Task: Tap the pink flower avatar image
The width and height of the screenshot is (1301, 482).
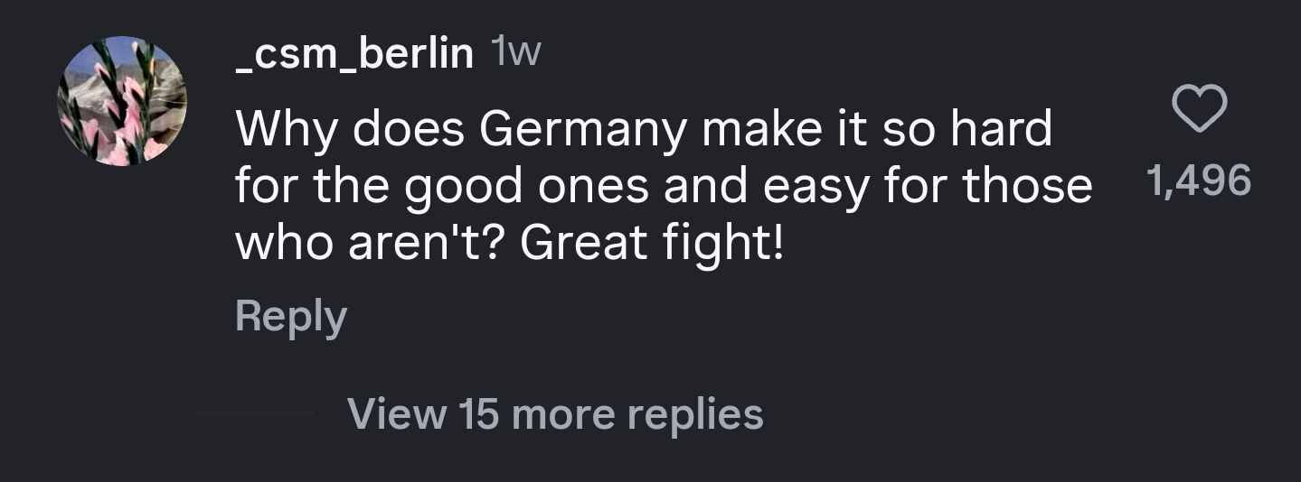Action: [x=122, y=101]
